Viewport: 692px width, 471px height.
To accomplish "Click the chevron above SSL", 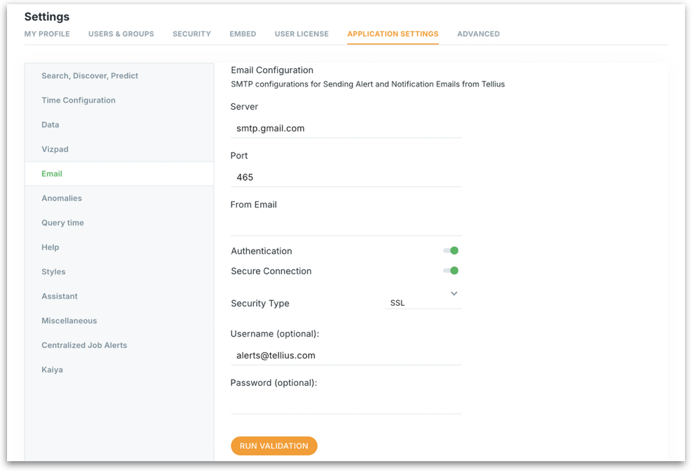I will coord(454,293).
